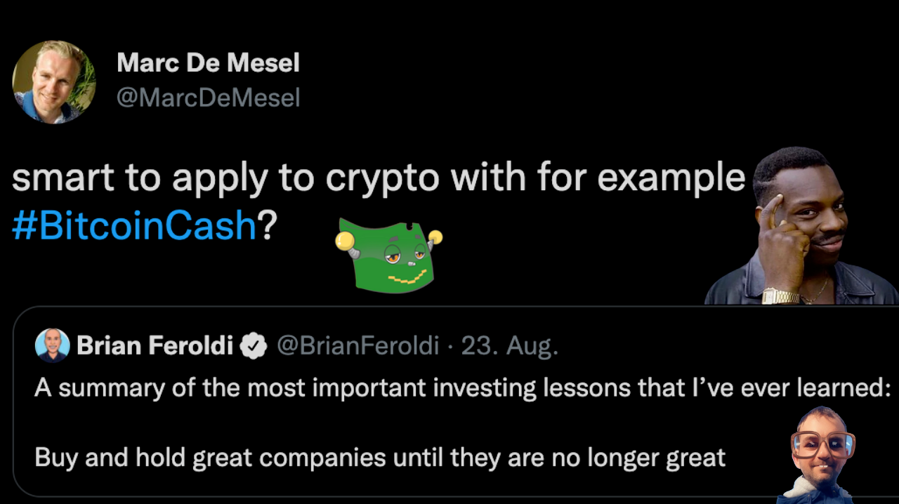The height and width of the screenshot is (504, 899).
Task: Click the 'Buy and hold great companies' line
Action: pyautogui.click(x=380, y=458)
